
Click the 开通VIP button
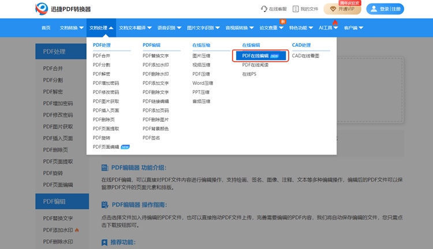click(x=342, y=9)
